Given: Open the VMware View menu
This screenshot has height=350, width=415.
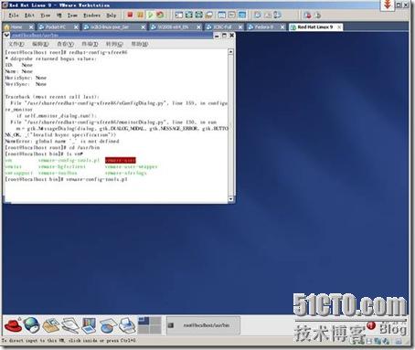Looking at the screenshot, I should pos(46,15).
